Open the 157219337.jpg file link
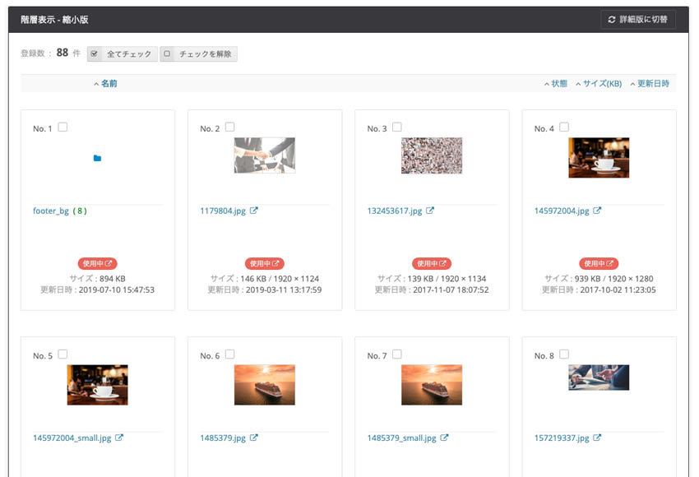Image resolution: width=699 pixels, height=477 pixels. [562, 438]
